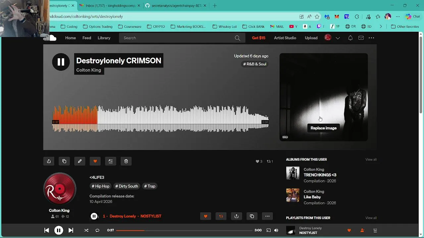Click View all for playlists from this user
Viewport: 424px width, 238px height.
(x=371, y=218)
